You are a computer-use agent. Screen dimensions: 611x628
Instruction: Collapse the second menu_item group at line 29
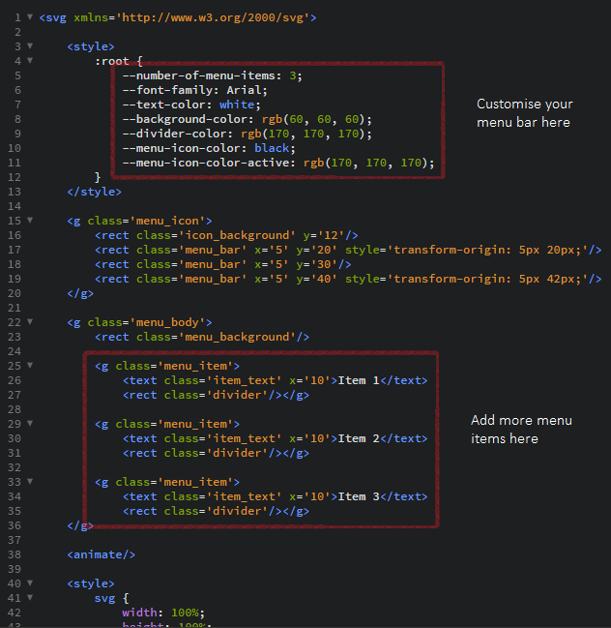pyautogui.click(x=31, y=424)
